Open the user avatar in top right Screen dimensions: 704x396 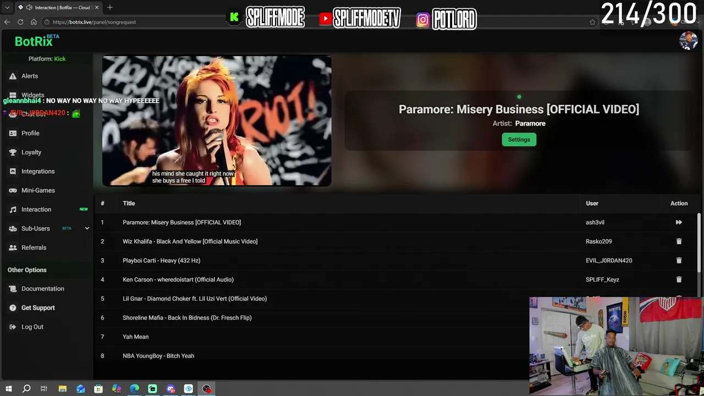688,41
